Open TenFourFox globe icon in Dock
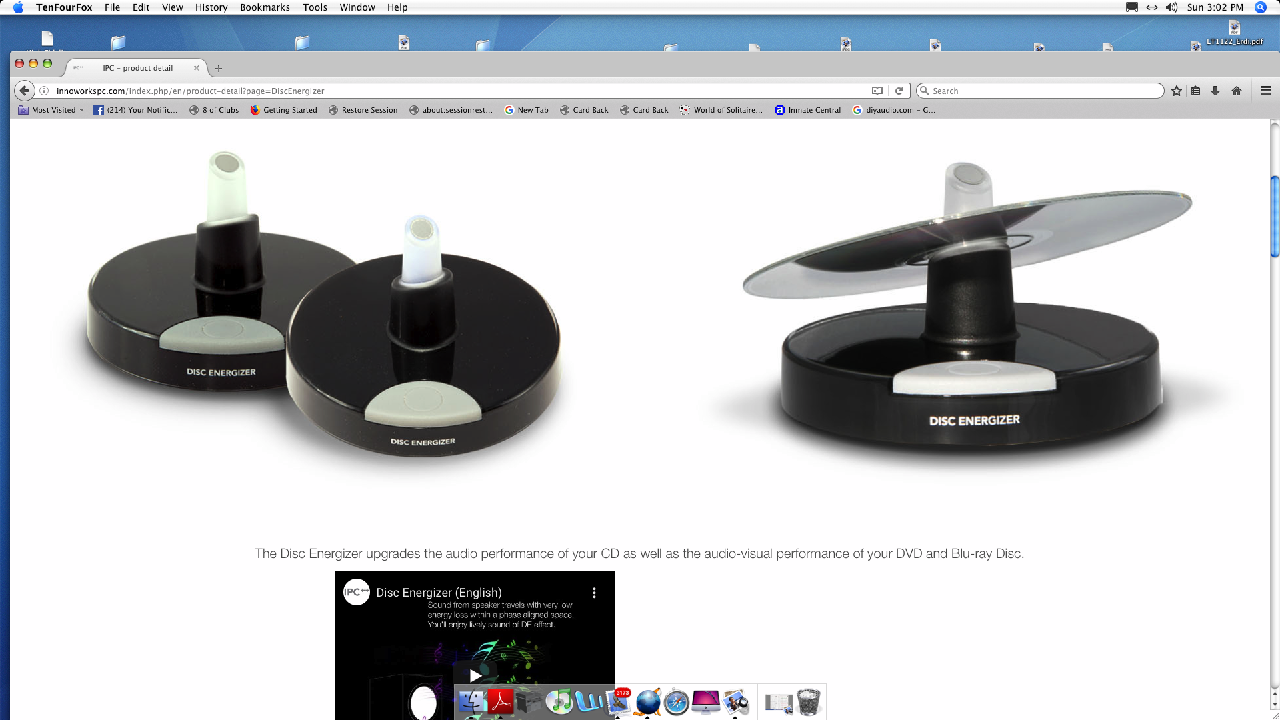Image resolution: width=1280 pixels, height=720 pixels. pyautogui.click(x=647, y=702)
